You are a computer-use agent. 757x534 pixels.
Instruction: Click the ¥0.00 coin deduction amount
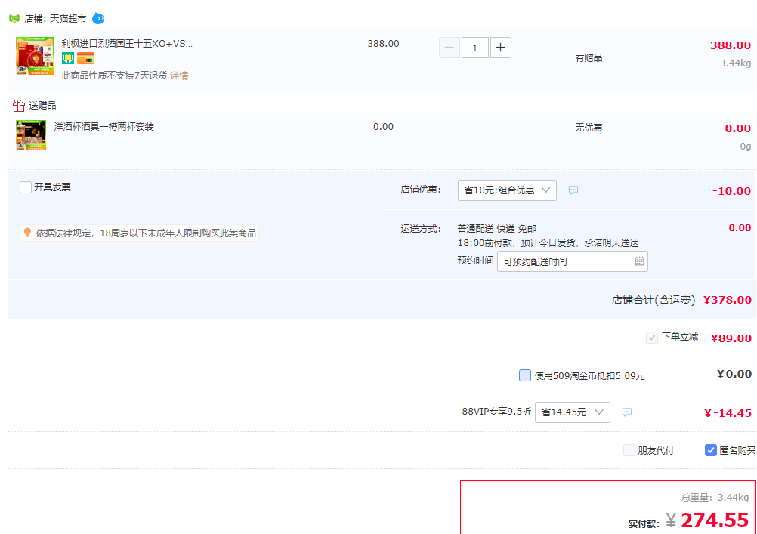(734, 374)
